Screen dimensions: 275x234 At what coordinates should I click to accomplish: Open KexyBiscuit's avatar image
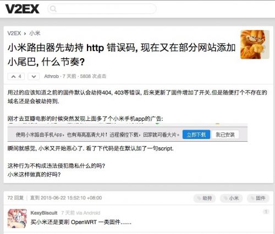(x=17, y=219)
